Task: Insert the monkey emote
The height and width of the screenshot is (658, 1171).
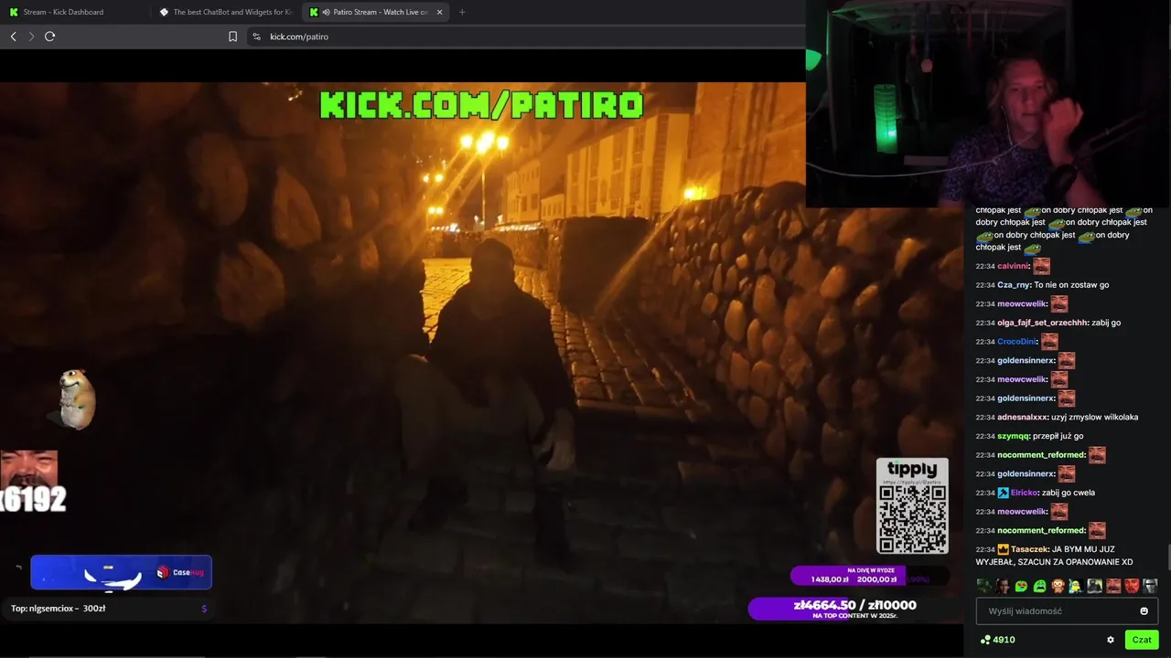Action: click(x=1058, y=586)
